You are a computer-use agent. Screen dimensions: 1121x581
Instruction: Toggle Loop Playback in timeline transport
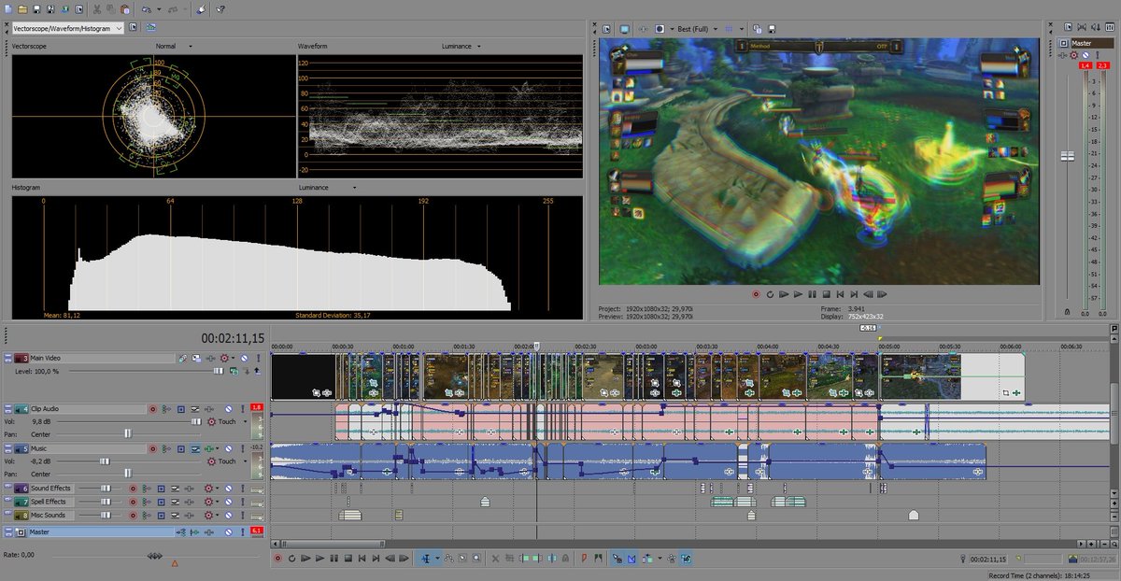click(291, 559)
